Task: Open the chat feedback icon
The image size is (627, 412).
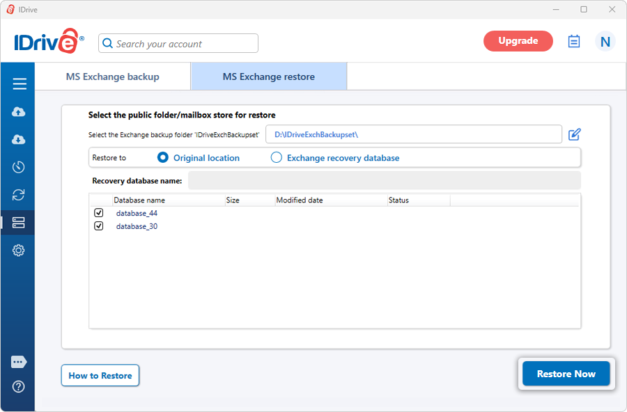Action: [x=19, y=362]
